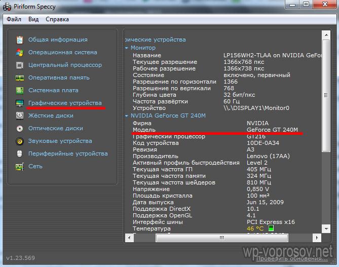The width and height of the screenshot is (339, 267).
Task: Select the GT216 graphics processor value
Action: click(256, 136)
